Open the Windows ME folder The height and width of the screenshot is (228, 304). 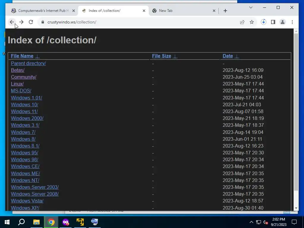tap(26, 173)
